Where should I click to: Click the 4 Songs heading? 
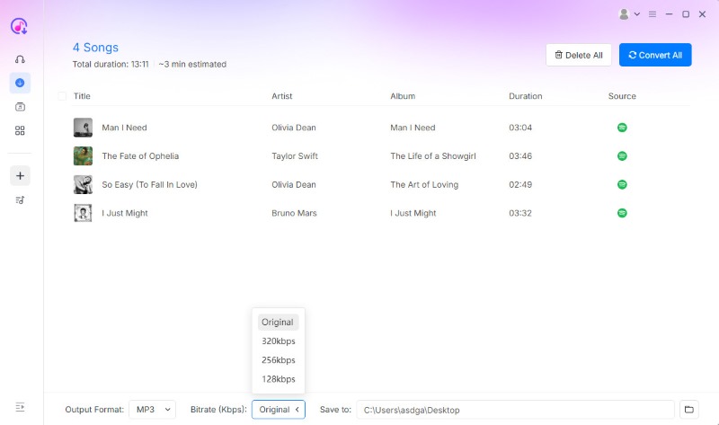point(95,48)
